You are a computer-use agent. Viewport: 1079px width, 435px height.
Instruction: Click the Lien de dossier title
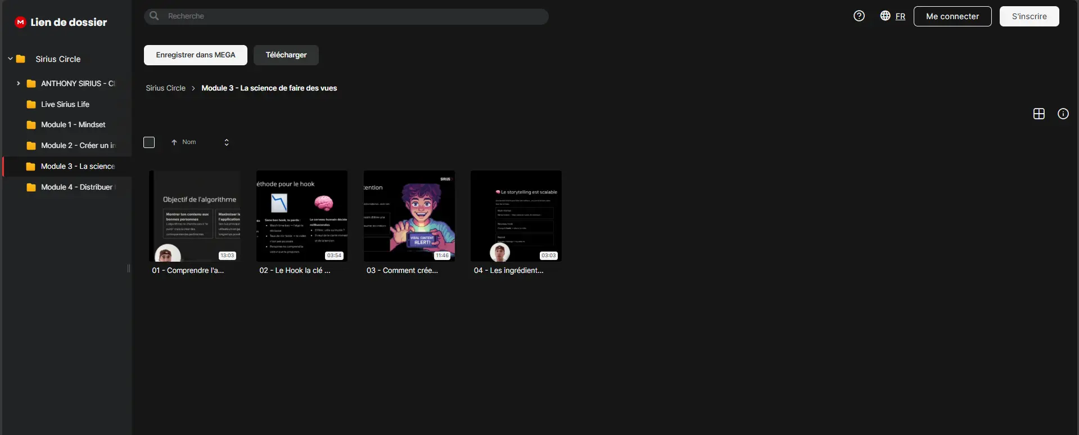[x=69, y=22]
